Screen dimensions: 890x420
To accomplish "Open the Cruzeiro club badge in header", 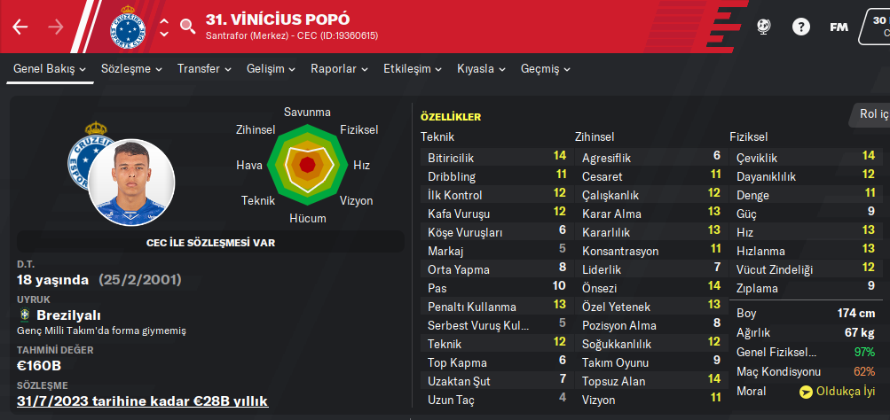I will click(x=130, y=27).
